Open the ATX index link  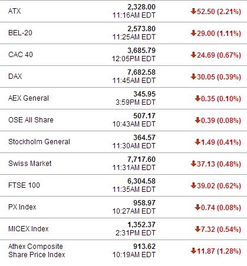pos(14,11)
